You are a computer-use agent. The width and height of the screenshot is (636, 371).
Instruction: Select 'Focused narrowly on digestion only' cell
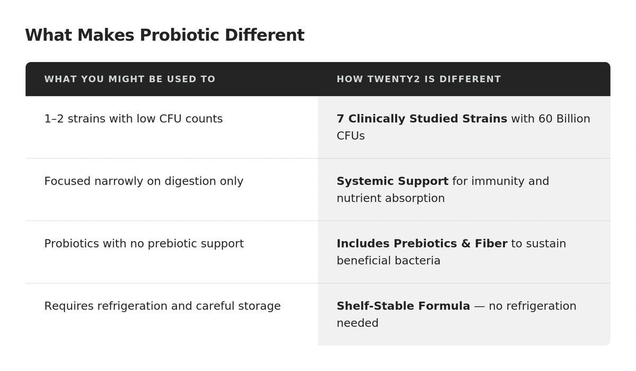[144, 181]
